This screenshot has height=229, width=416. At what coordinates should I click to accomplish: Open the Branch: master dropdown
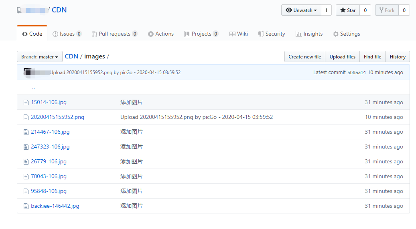click(40, 57)
